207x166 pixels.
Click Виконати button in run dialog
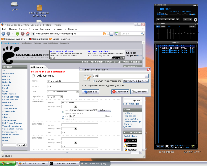tap(139, 92)
